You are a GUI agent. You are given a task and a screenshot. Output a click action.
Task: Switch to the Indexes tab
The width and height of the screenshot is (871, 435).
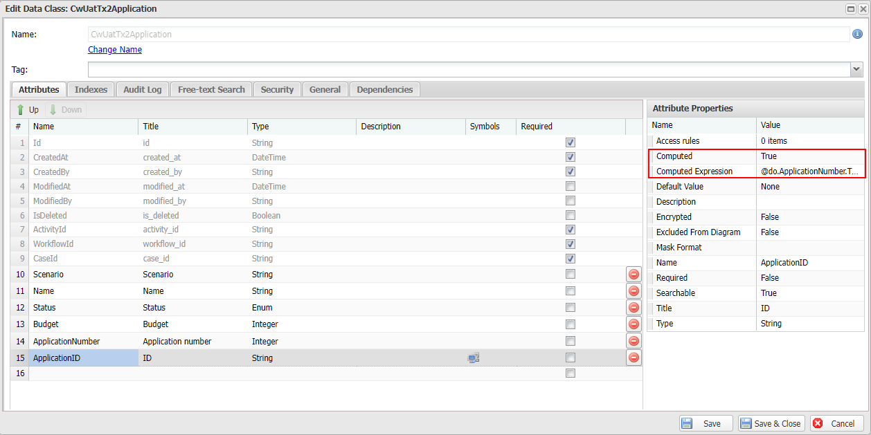[x=91, y=90]
